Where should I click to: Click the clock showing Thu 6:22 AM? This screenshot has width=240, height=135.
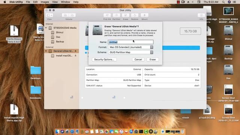click(x=211, y=2)
